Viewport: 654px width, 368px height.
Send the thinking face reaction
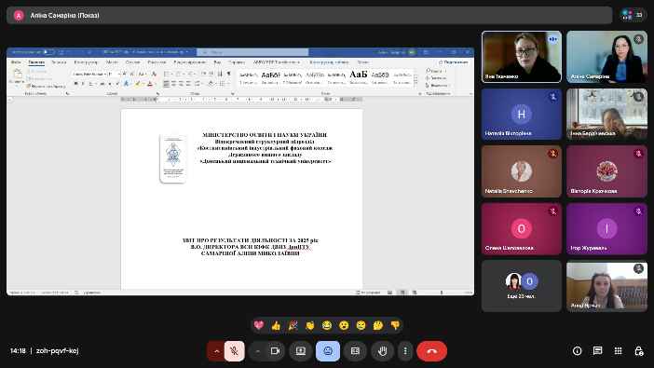[x=378, y=325]
